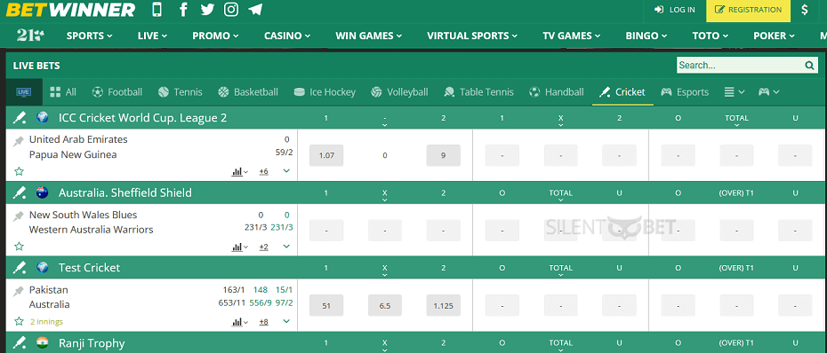The width and height of the screenshot is (827, 353).
Task: Open the mobile app phone icon
Action: pyautogui.click(x=157, y=9)
